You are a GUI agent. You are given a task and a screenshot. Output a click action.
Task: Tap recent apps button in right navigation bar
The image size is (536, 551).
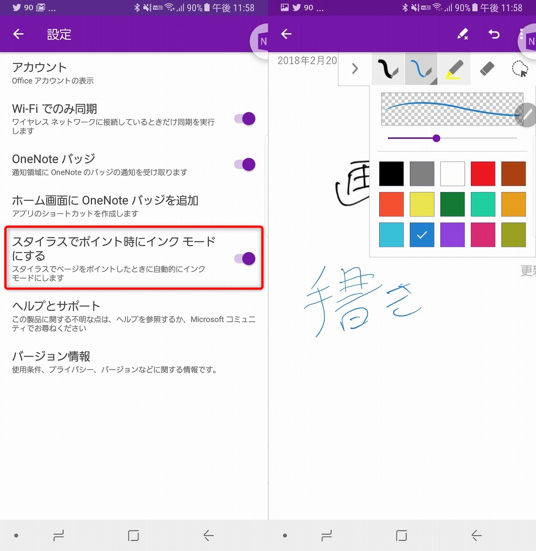click(x=327, y=536)
